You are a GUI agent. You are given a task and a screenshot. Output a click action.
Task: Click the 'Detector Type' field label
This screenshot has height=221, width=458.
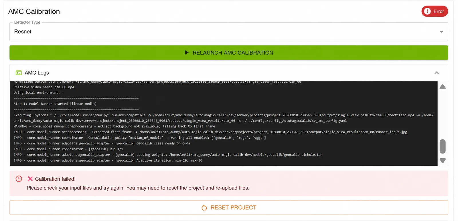pyautogui.click(x=27, y=22)
